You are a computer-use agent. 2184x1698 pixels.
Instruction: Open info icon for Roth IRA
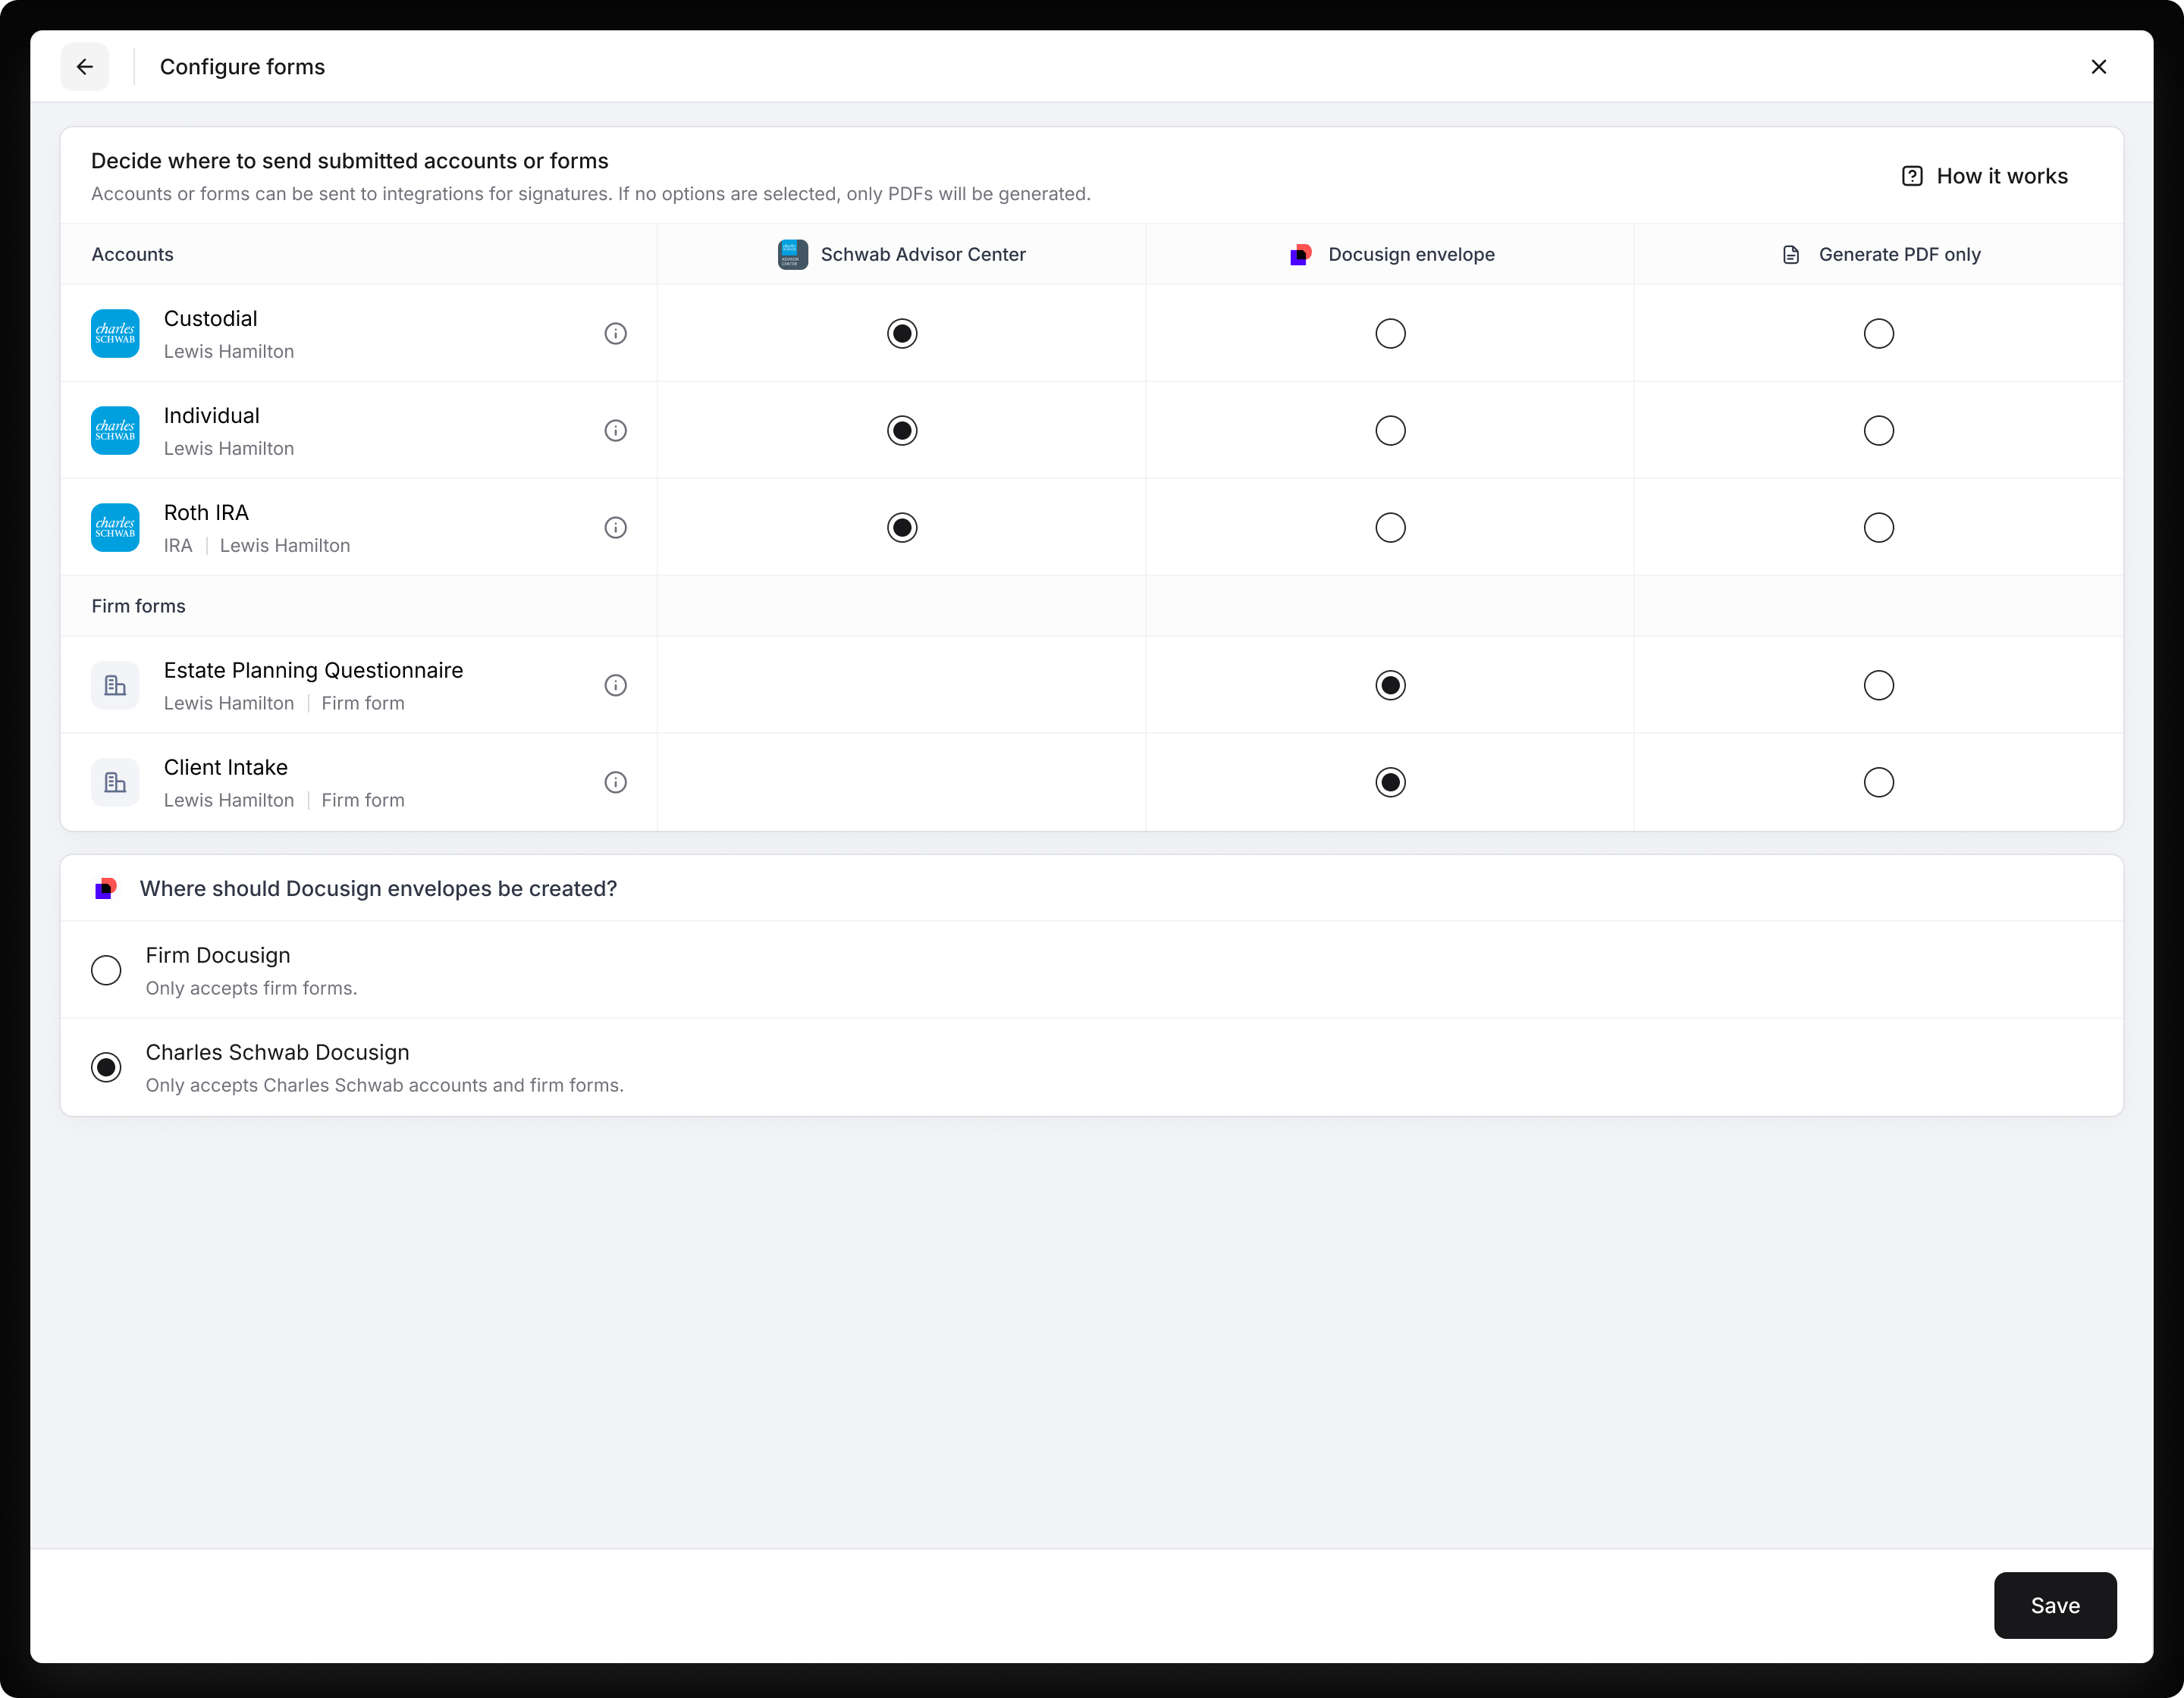point(616,528)
